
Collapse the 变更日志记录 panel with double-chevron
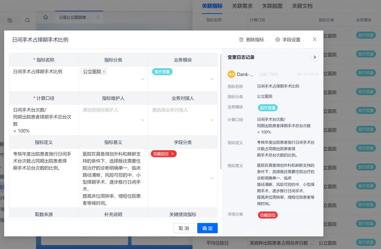tap(315, 57)
